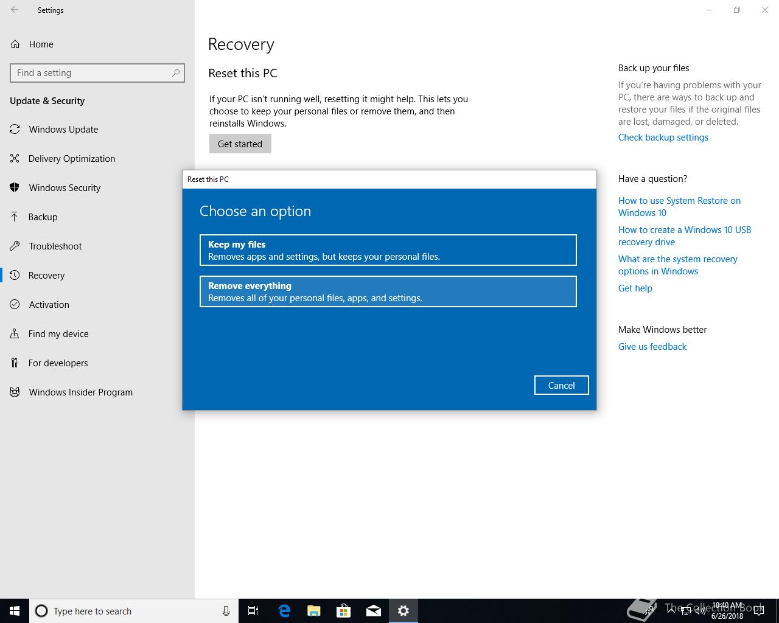779x623 pixels.
Task: Open the Activation settings page
Action: tap(97, 304)
